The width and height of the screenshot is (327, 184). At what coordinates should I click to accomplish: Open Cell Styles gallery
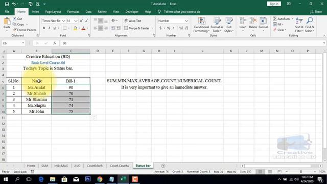(x=229, y=25)
